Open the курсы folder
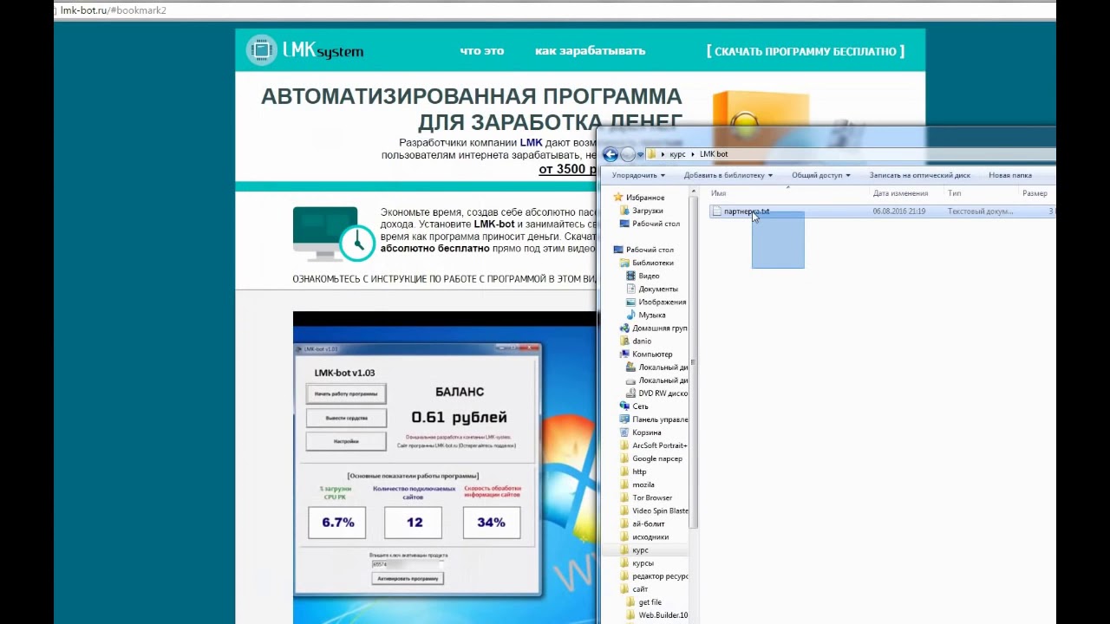This screenshot has width=1110, height=624. point(637,563)
